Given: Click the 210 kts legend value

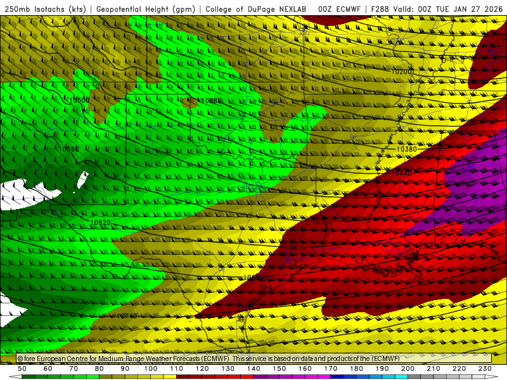Looking at the screenshot, I should tap(433, 369).
